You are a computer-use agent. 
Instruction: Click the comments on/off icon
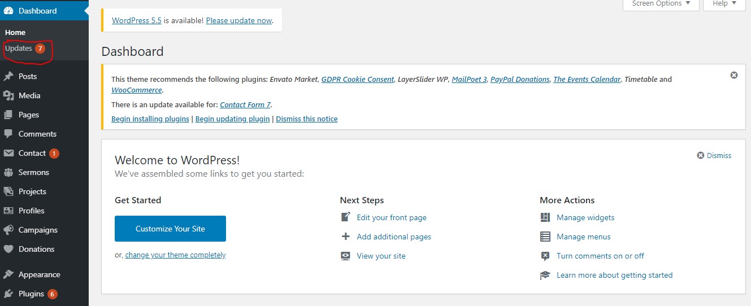(x=545, y=256)
